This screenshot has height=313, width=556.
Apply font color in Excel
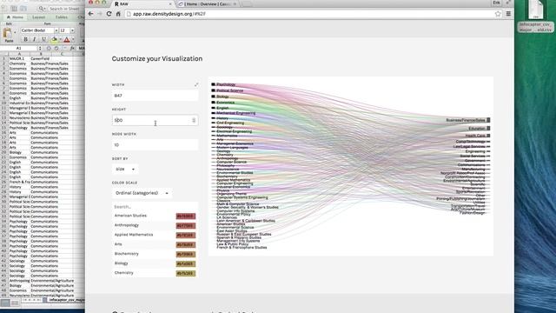click(67, 39)
